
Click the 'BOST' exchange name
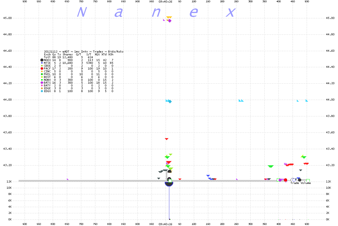tap(47, 77)
